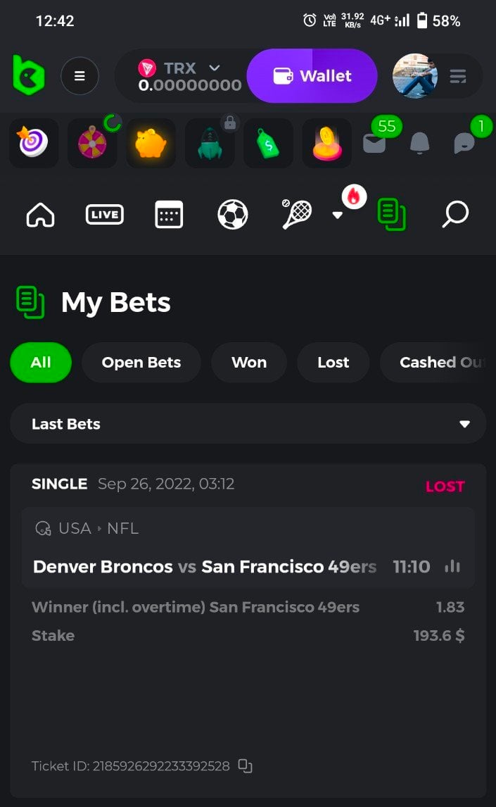The image size is (496, 807).
Task: Open the piggy bank rewards icon
Action: point(151,143)
